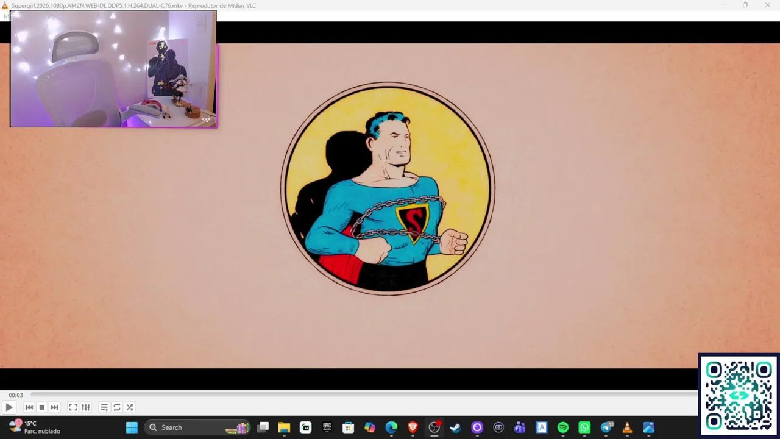Open Microsoft Edge from the taskbar
This screenshot has width=780, height=439.
point(391,427)
